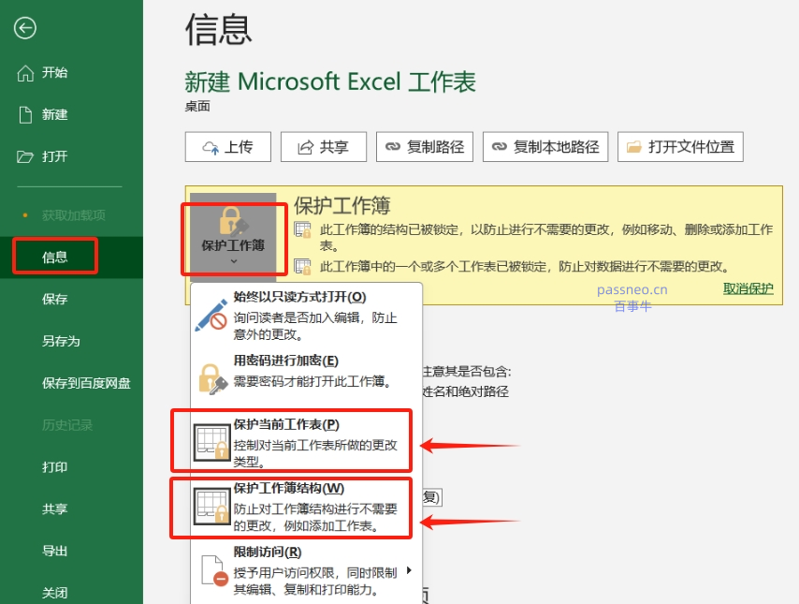
Task: Click the link icon on 复制路径
Action: tap(392, 147)
